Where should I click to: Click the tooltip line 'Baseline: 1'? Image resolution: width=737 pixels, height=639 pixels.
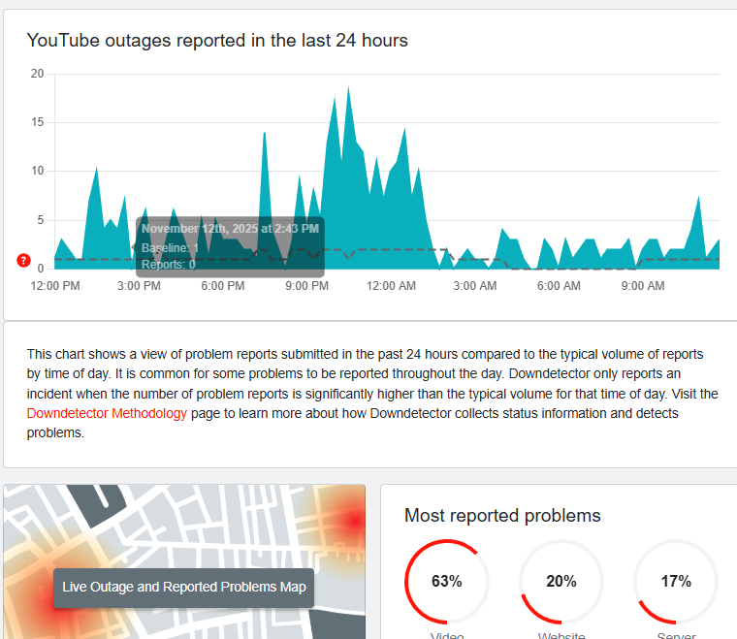170,247
